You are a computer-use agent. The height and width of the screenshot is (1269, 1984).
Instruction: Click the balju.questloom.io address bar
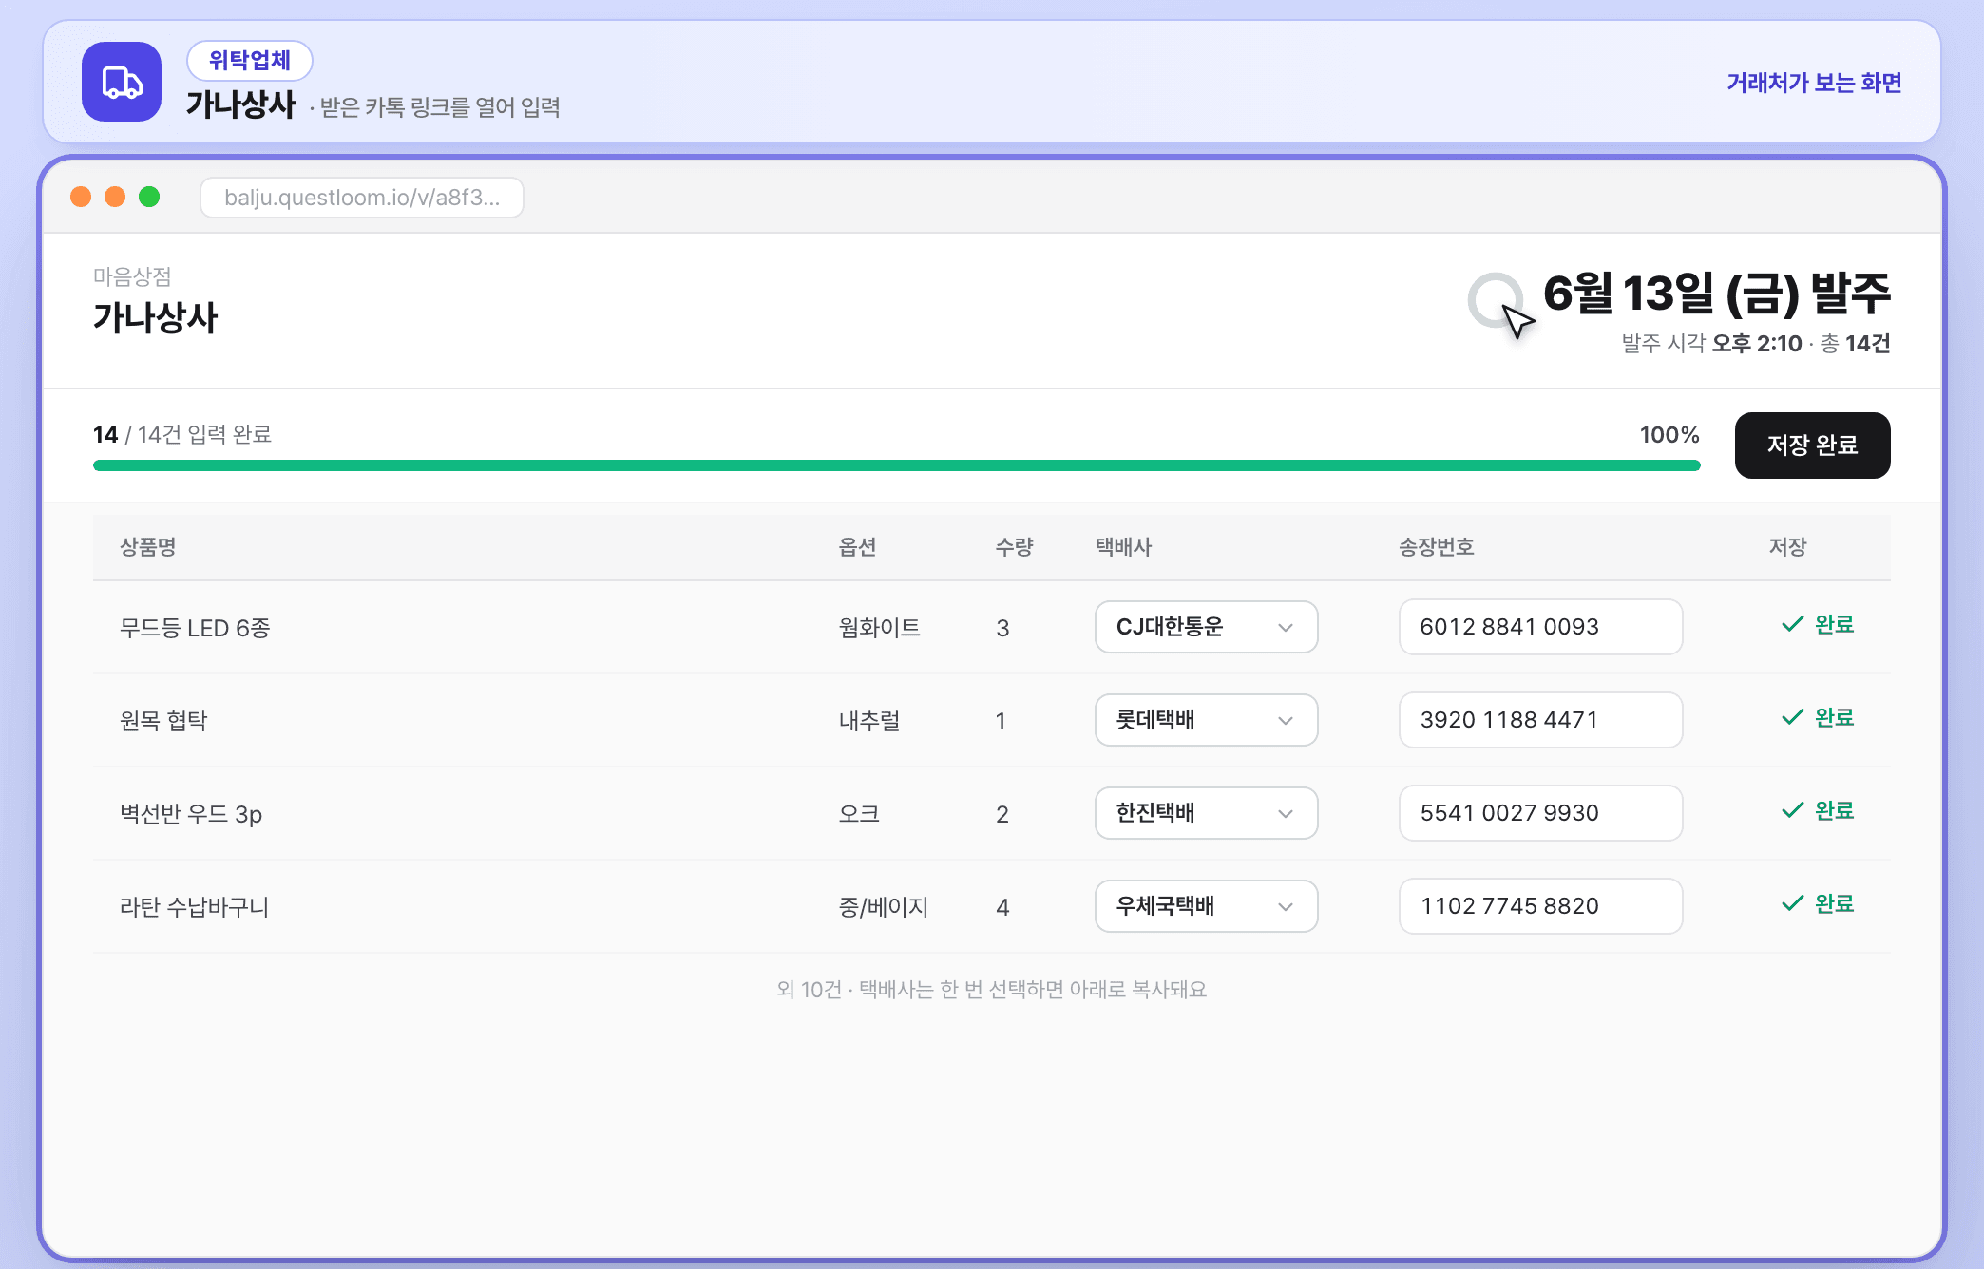point(362,198)
